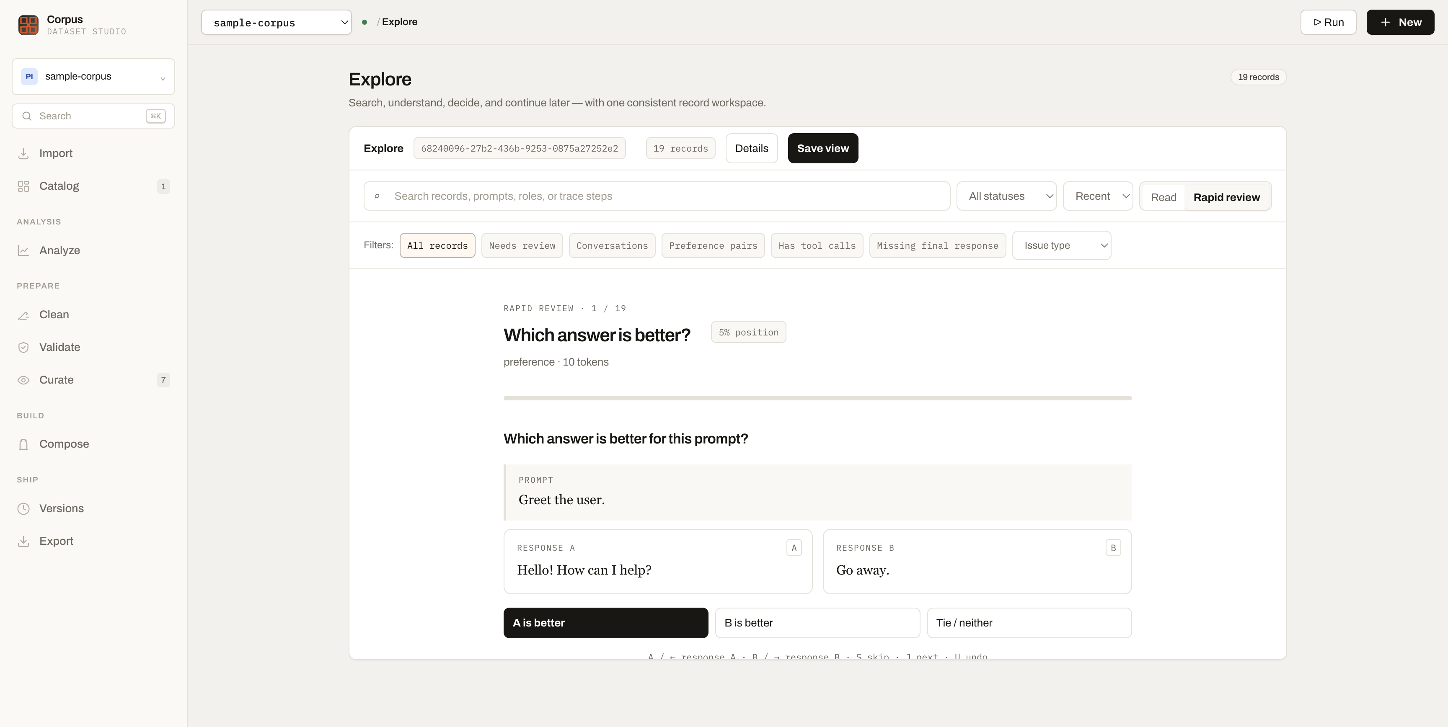Enable the Conversations filter
The image size is (1448, 727).
pyautogui.click(x=612, y=245)
